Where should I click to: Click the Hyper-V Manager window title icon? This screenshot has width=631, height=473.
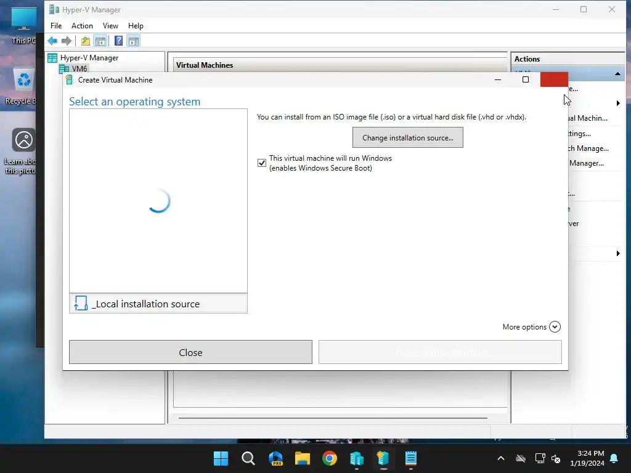54,9
